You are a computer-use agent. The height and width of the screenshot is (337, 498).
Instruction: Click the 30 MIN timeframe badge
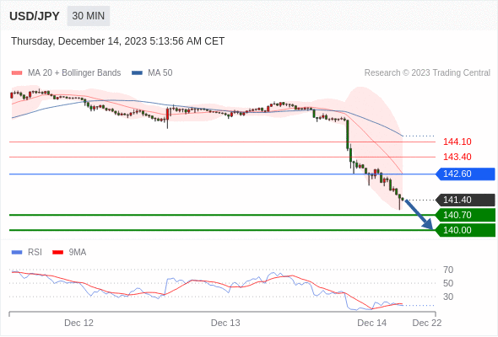pyautogui.click(x=89, y=16)
